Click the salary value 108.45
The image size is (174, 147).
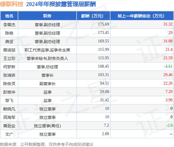coord(104,66)
